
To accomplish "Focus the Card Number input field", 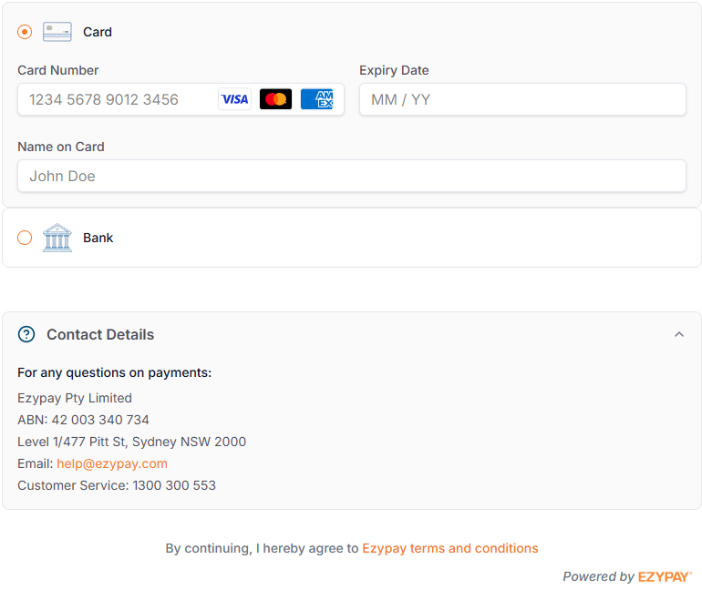I will point(181,99).
